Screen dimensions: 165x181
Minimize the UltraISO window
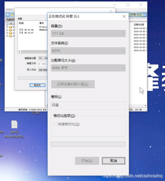(x=115, y=5)
